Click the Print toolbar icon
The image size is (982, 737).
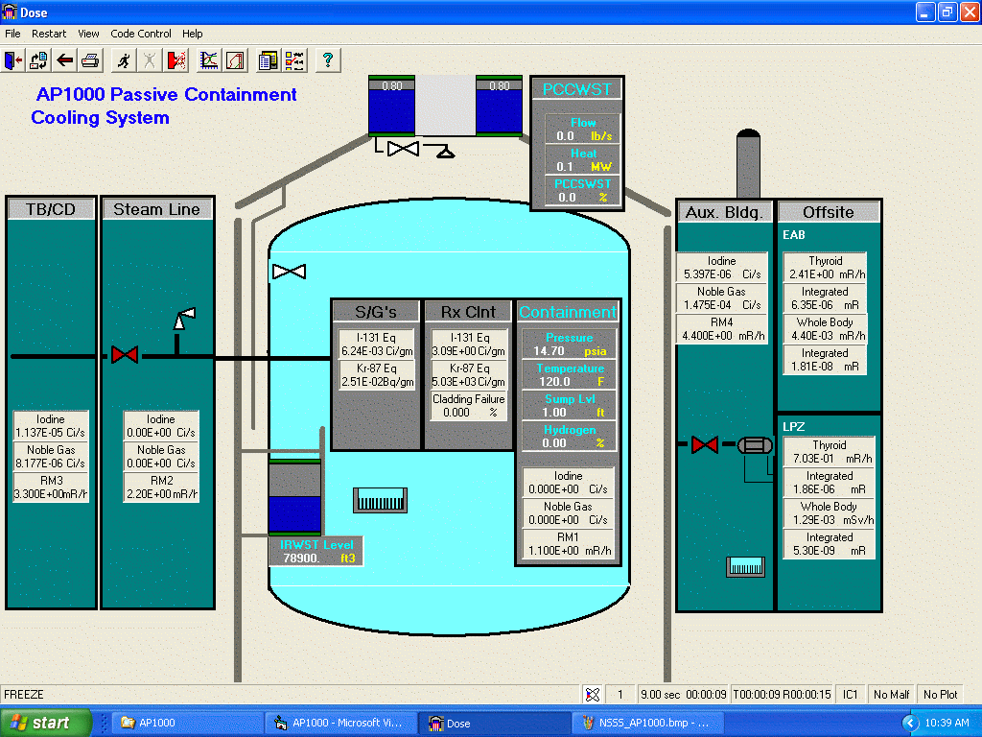click(x=90, y=60)
